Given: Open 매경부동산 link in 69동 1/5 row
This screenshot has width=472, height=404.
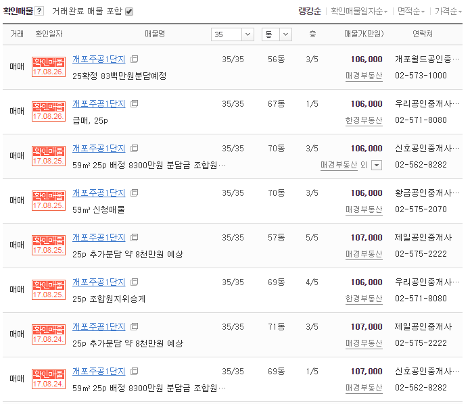Looking at the screenshot, I should (364, 388).
